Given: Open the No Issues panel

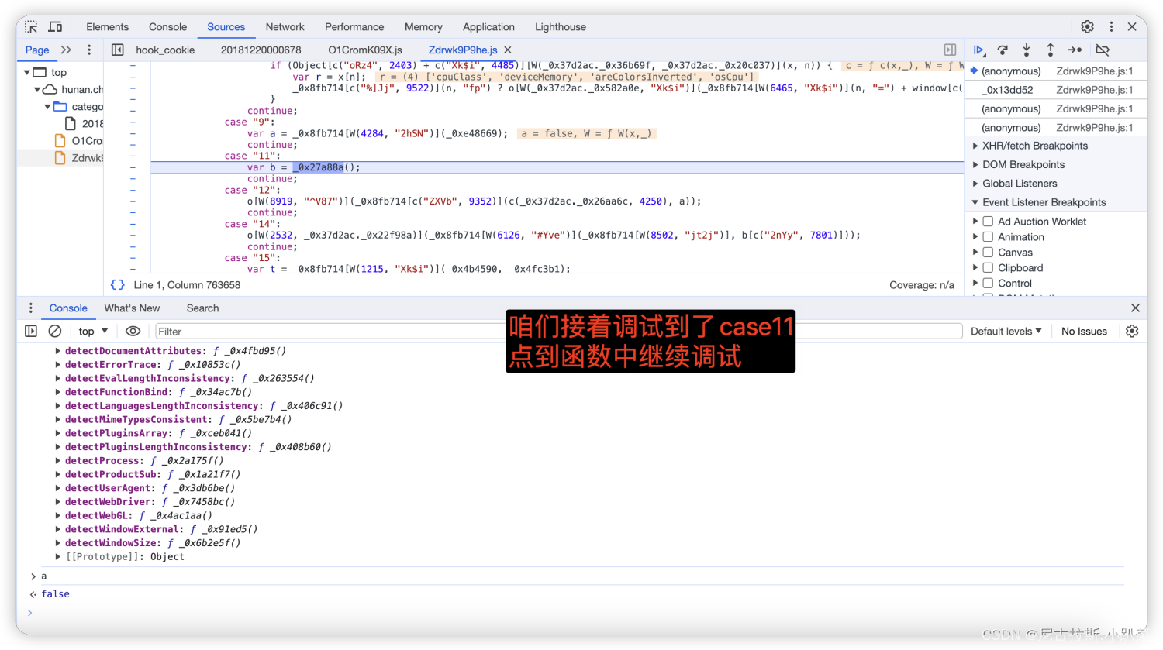Looking at the screenshot, I should 1083,331.
